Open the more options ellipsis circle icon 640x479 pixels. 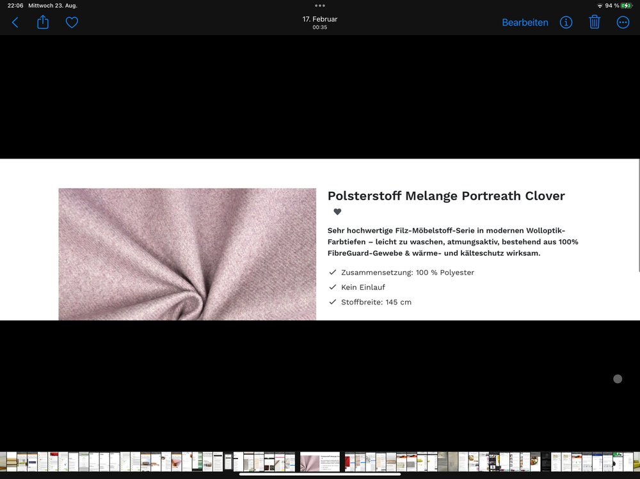[623, 22]
